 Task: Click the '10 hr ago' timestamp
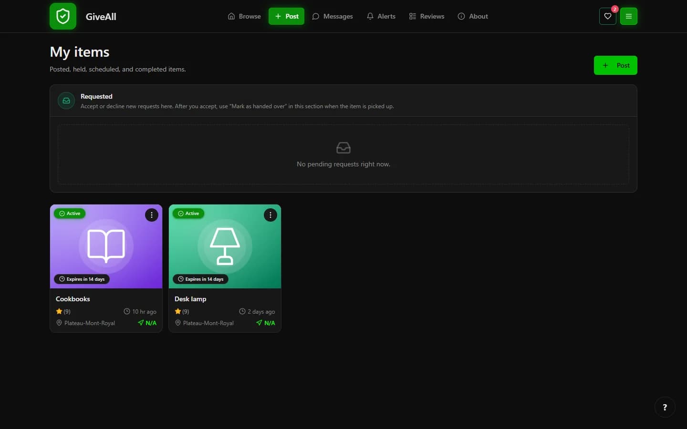click(140, 311)
